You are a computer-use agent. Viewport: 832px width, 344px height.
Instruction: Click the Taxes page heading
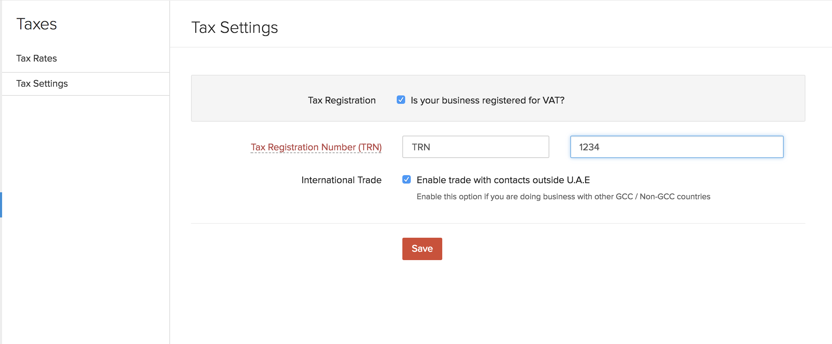point(36,24)
